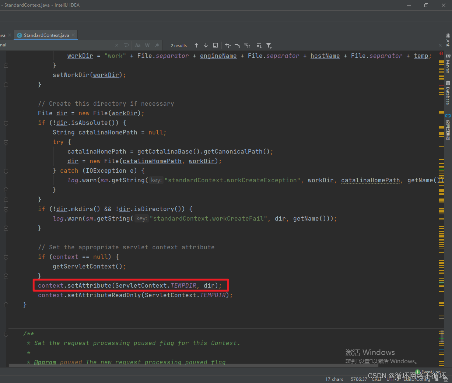This screenshot has height=383, width=452.
Task: Toggle the read-only lock in the status bar
Action: (x=437, y=379)
